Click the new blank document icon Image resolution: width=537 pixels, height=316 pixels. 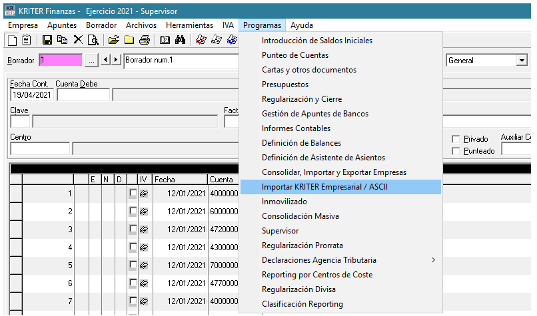click(12, 40)
